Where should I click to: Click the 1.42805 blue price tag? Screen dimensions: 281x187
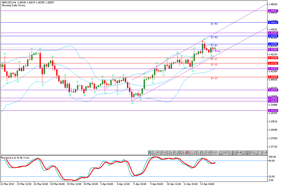[273, 44]
